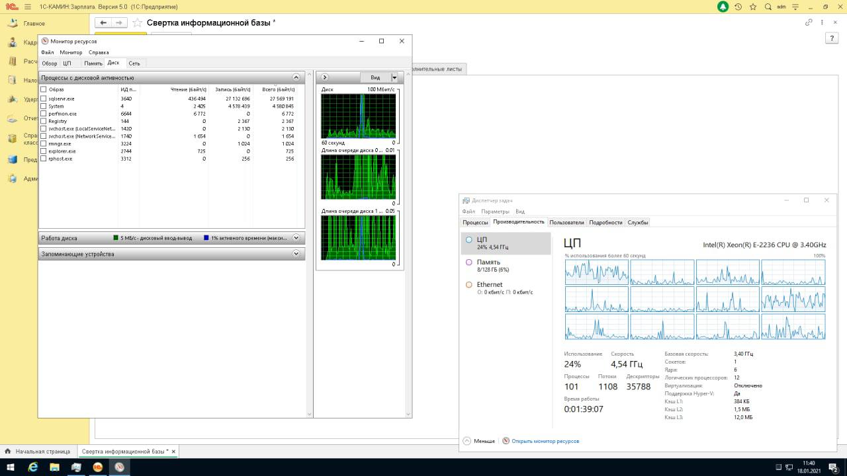Viewport: 847px width, 476px height.
Task: Click Resource Monitor taskbar icon
Action: pos(120,467)
